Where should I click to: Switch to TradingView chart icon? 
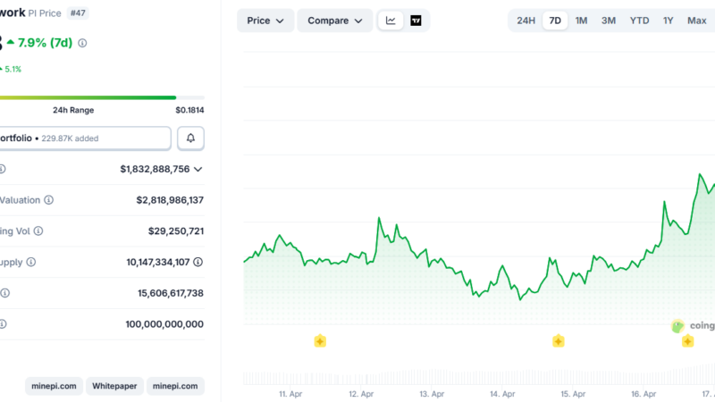tap(416, 21)
